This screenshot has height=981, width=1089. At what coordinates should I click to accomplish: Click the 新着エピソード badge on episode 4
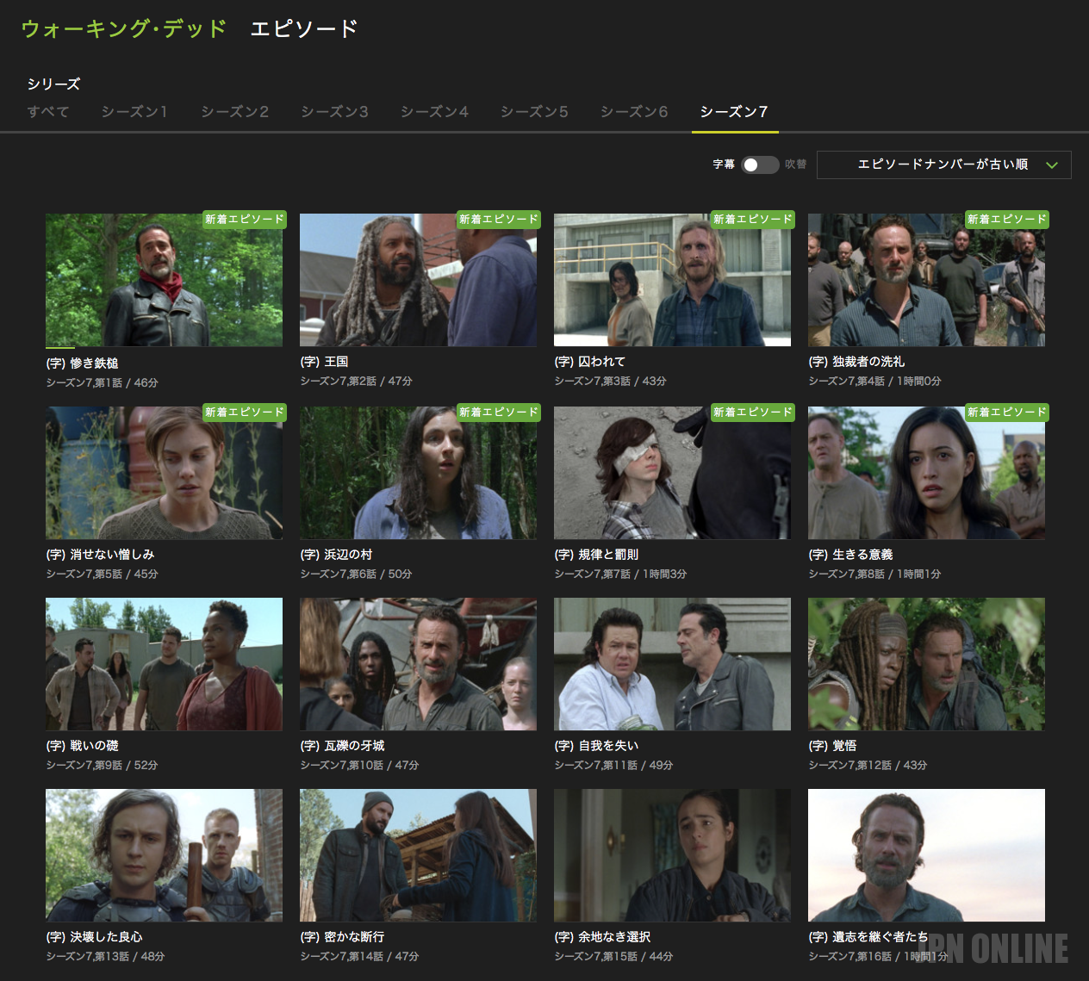1006,220
